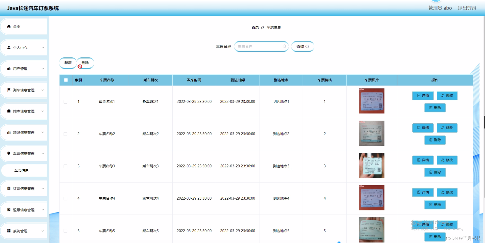
Task: Check the checkbox for the 车票名称3 row
Action: pos(66,166)
